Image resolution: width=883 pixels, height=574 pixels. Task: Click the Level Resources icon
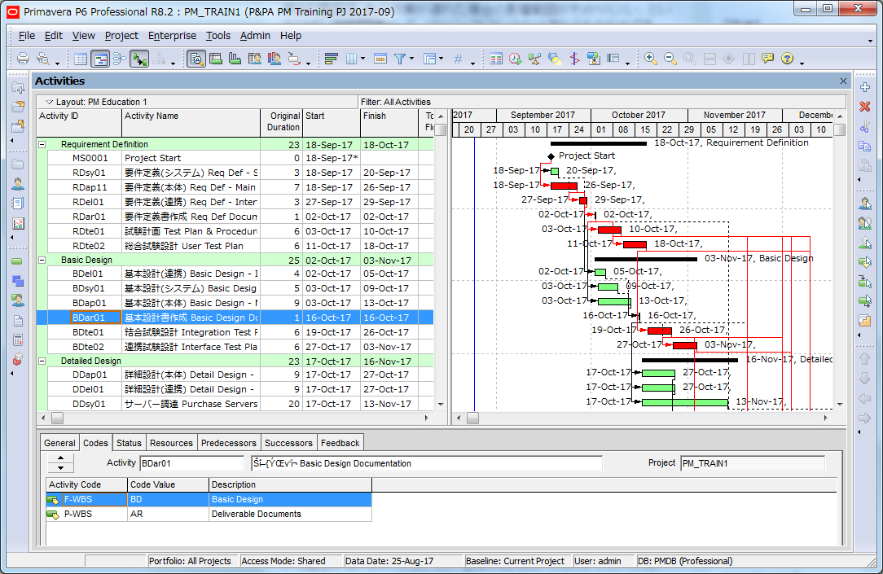534,59
